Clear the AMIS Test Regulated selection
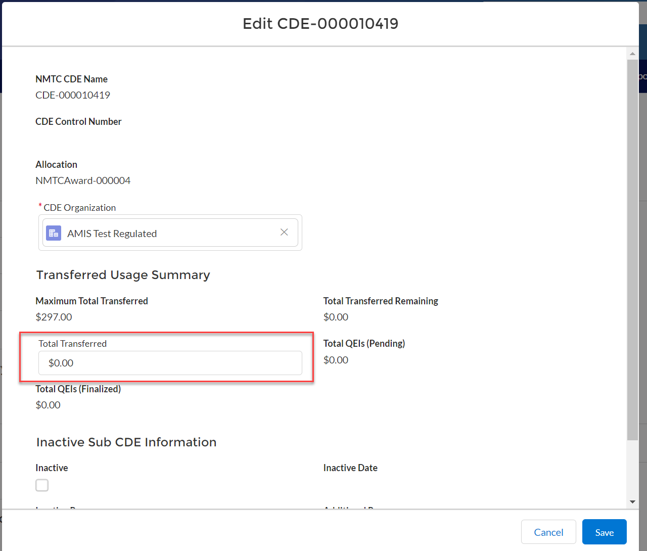Viewport: 647px width, 551px height. [x=284, y=232]
